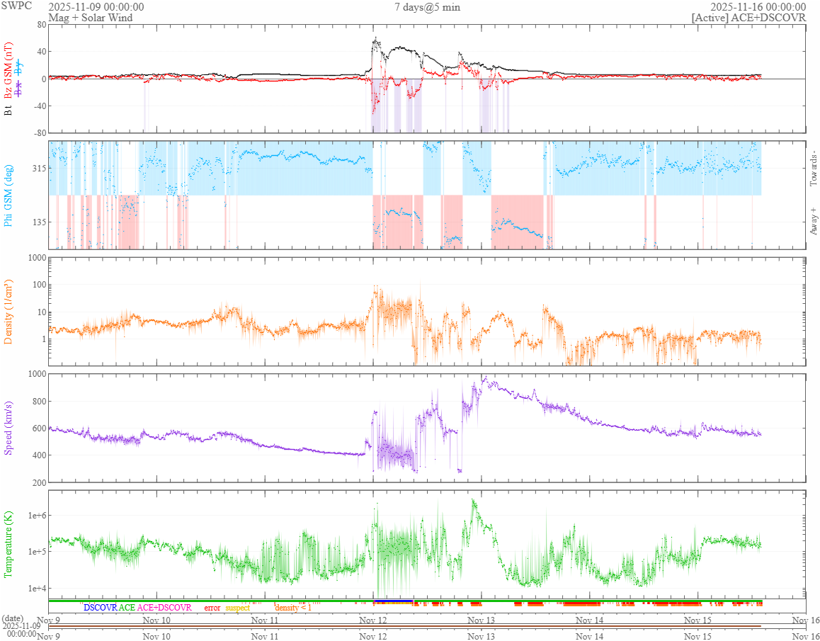The height and width of the screenshot is (641, 820).
Task: Click the Towards - sector label
Action: tap(812, 167)
